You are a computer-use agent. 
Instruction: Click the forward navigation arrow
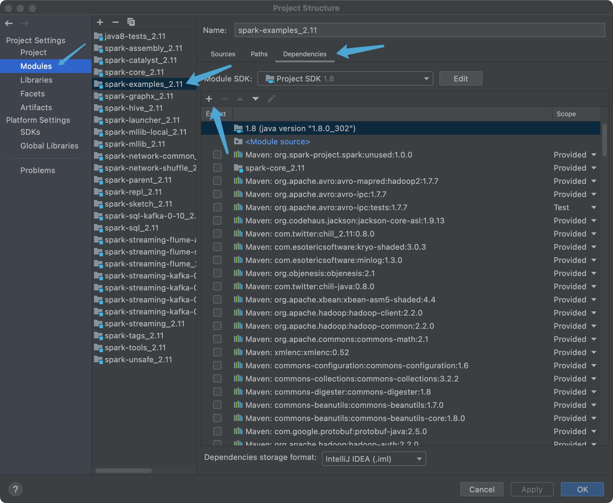click(x=25, y=23)
